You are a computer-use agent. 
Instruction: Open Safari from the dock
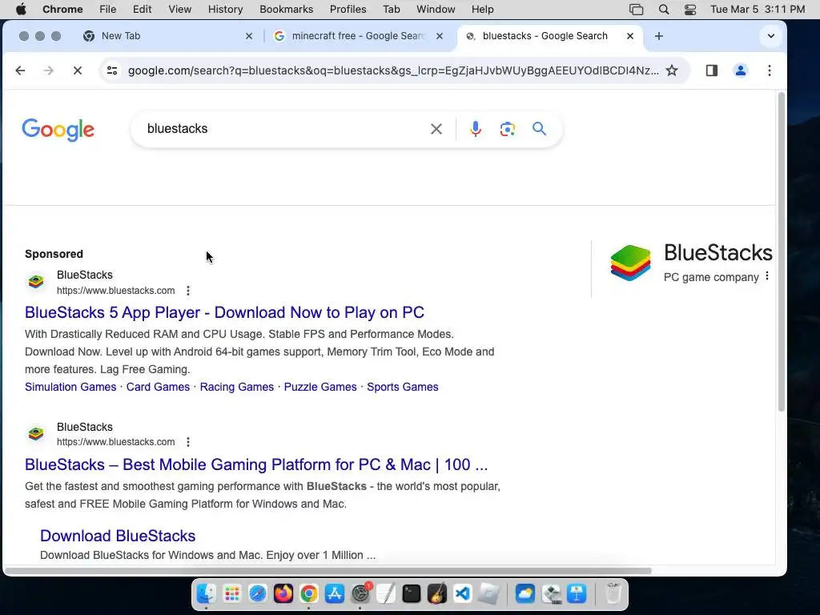tap(257, 594)
